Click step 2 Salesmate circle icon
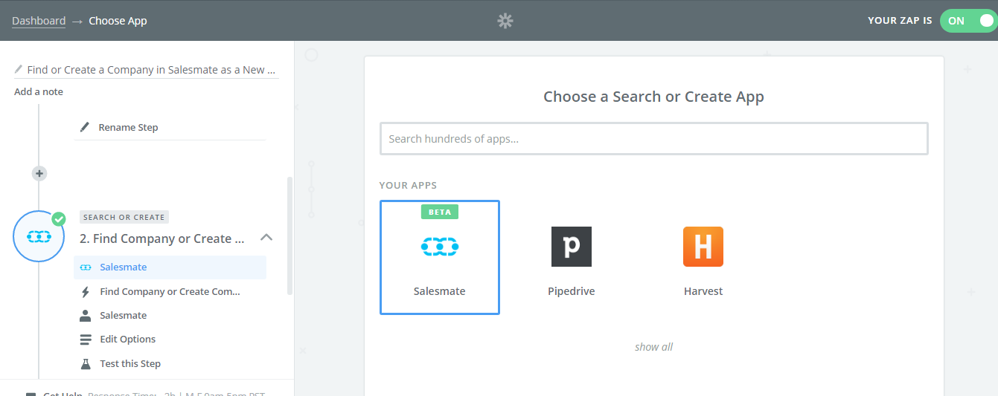The width and height of the screenshot is (998, 396). (39, 236)
